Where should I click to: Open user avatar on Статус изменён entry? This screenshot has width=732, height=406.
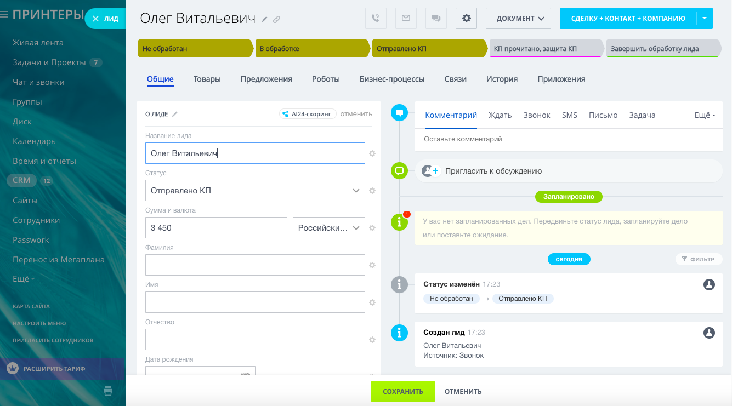point(709,284)
